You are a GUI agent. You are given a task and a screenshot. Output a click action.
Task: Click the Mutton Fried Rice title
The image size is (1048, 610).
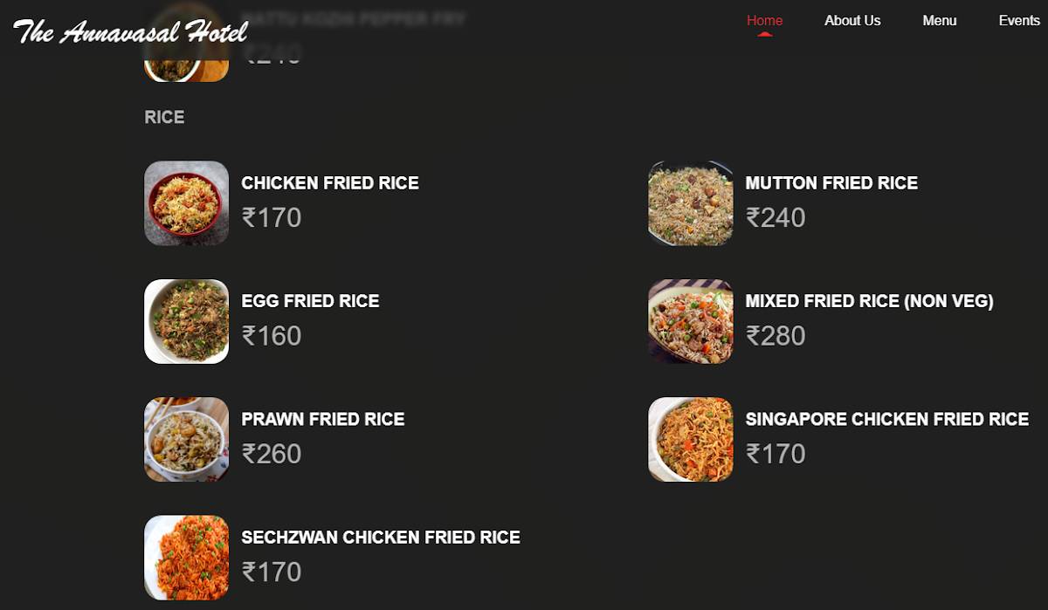point(831,183)
